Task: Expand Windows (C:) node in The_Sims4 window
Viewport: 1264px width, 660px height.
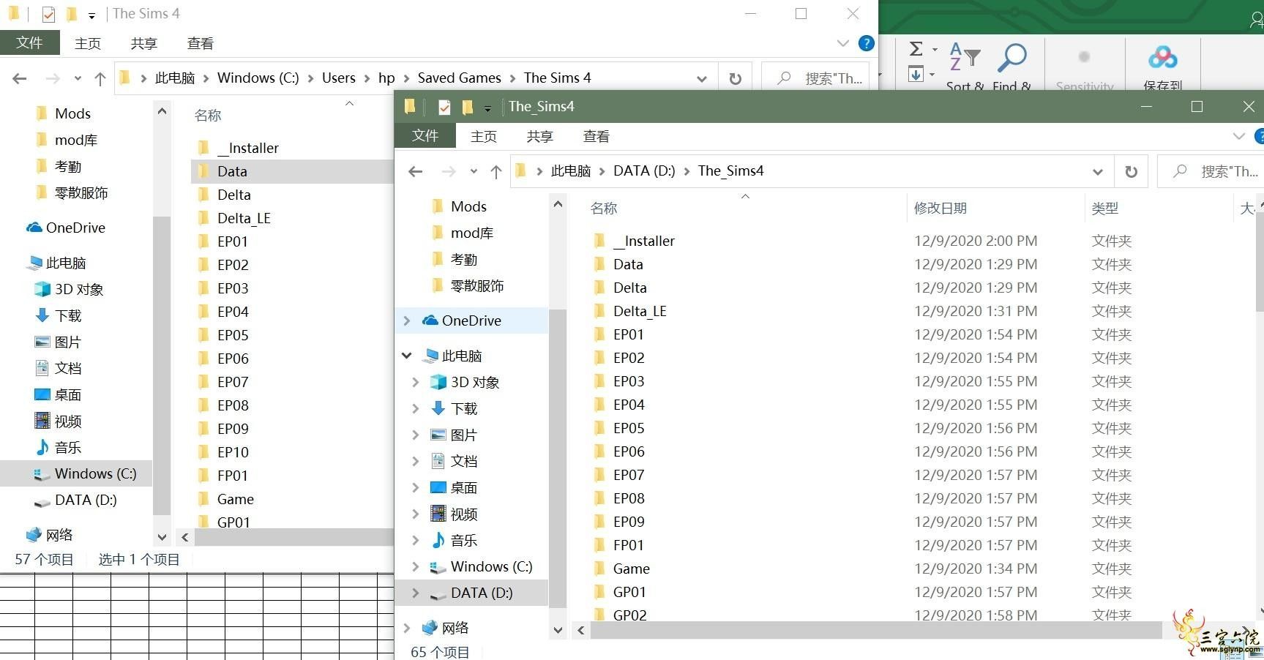Action: click(416, 566)
